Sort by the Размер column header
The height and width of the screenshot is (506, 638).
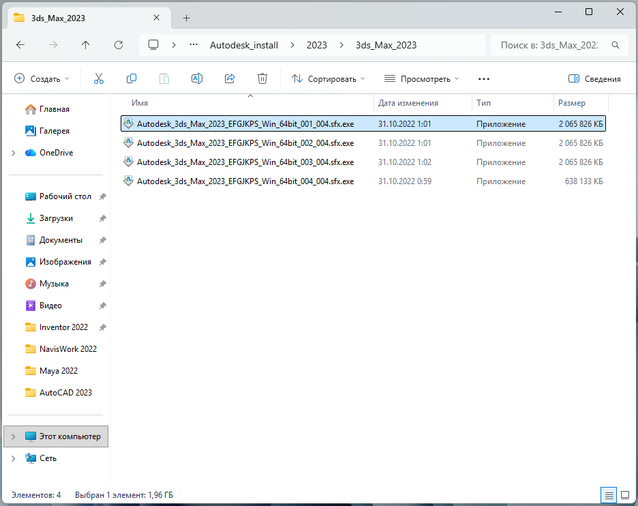coord(572,103)
